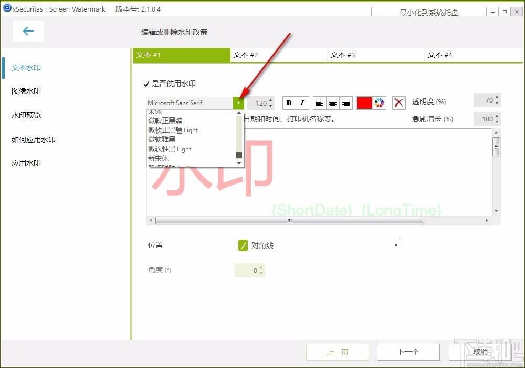The image size is (525, 368).
Task: Uncheck the 是否使用水印 checkbox
Action: pos(145,84)
